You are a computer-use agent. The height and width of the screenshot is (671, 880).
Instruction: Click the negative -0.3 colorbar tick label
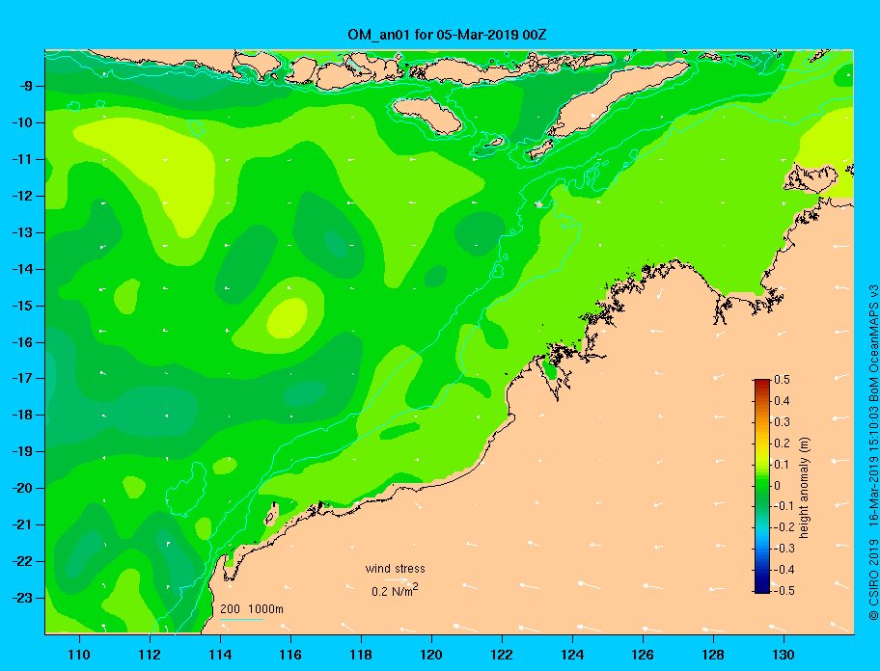784,549
